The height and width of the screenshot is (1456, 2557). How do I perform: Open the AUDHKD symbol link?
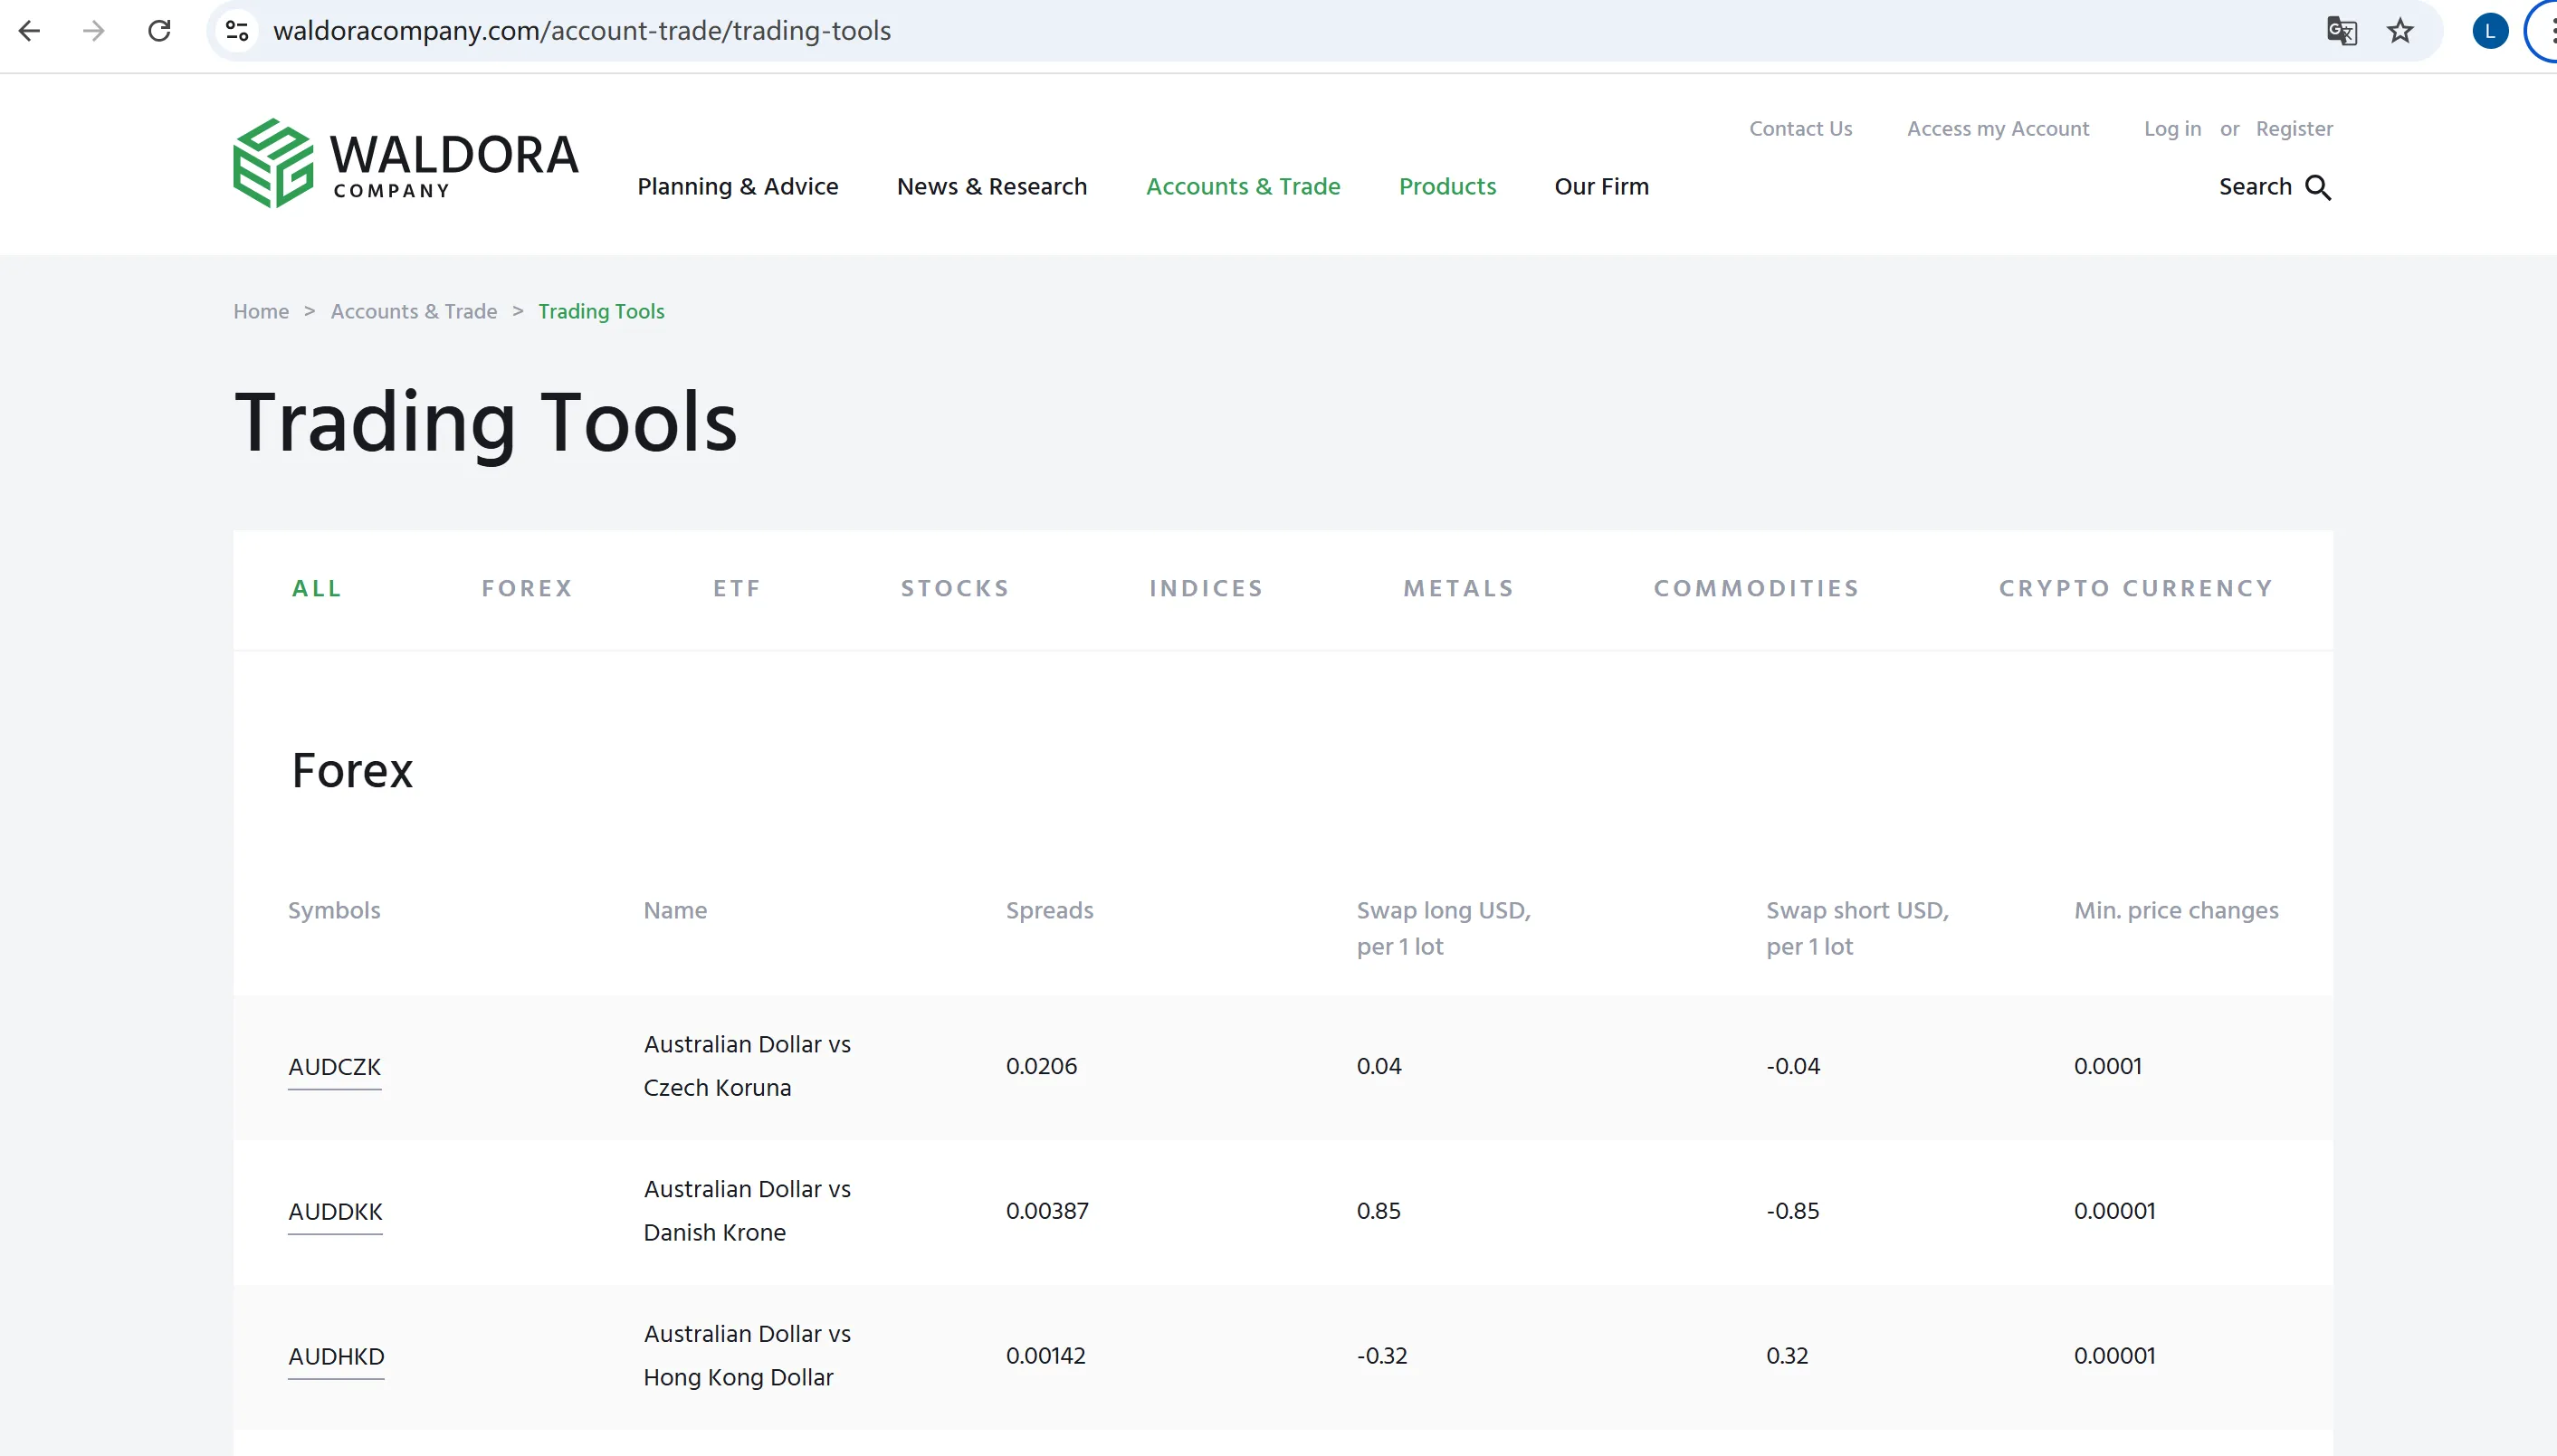(336, 1357)
